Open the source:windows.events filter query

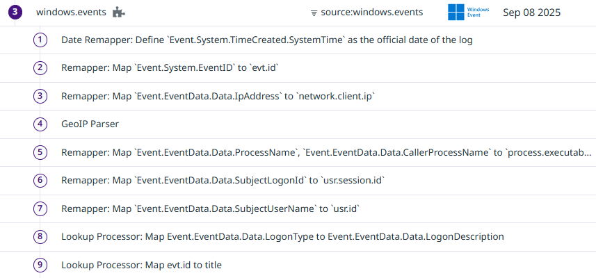click(371, 13)
